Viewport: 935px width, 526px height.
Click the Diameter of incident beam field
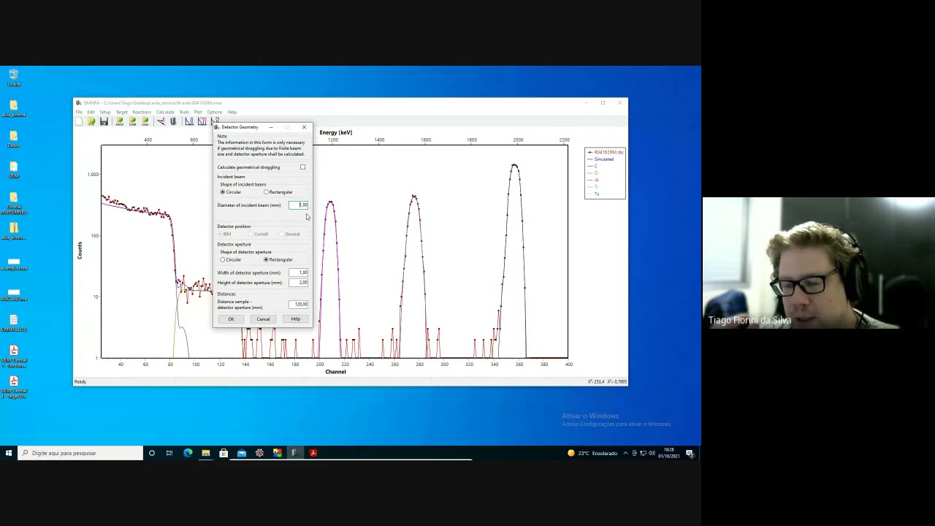(x=299, y=205)
